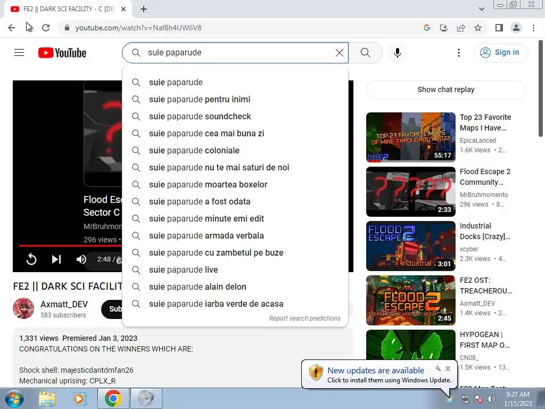Mute the video volume
Screen dimensions: 545x409
(81, 259)
